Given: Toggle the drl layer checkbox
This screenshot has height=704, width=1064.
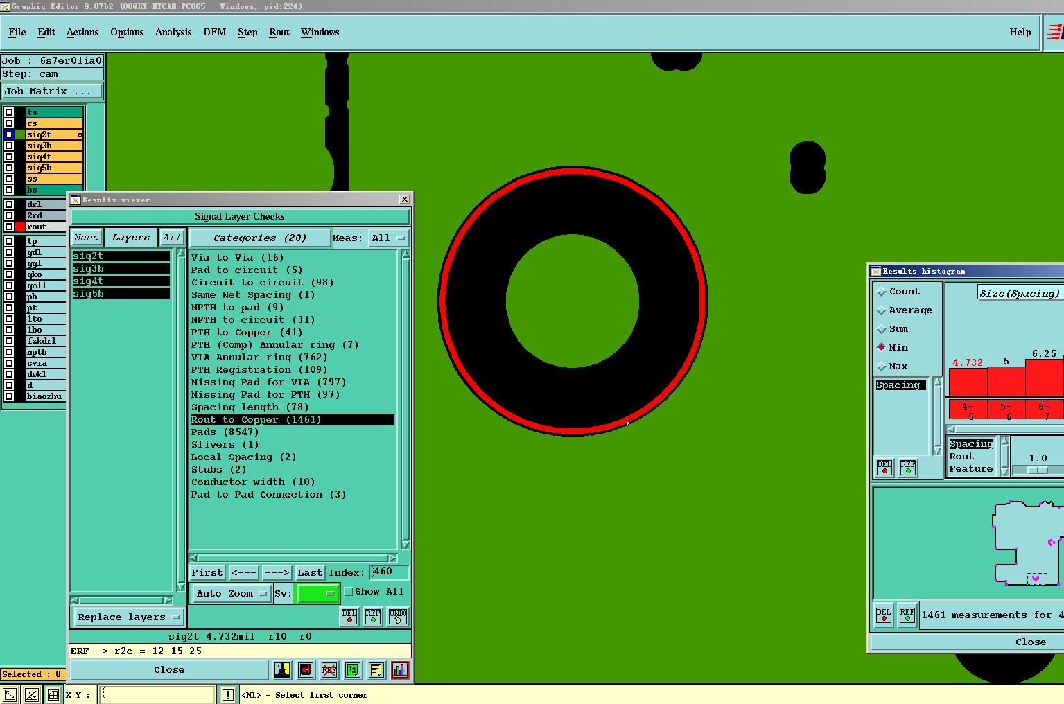Looking at the screenshot, I should pyautogui.click(x=9, y=204).
